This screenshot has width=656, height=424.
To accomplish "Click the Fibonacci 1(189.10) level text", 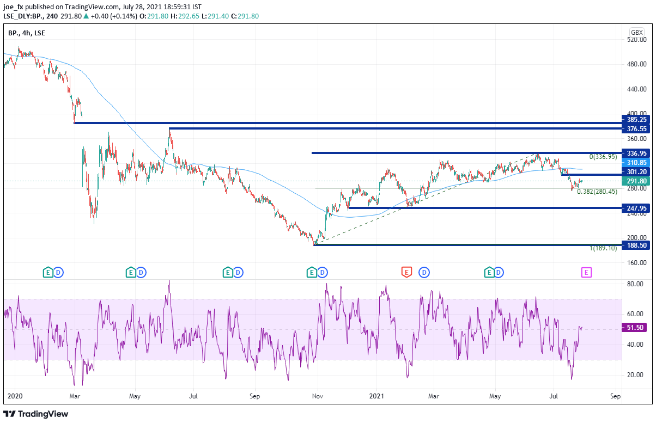I will (604, 248).
